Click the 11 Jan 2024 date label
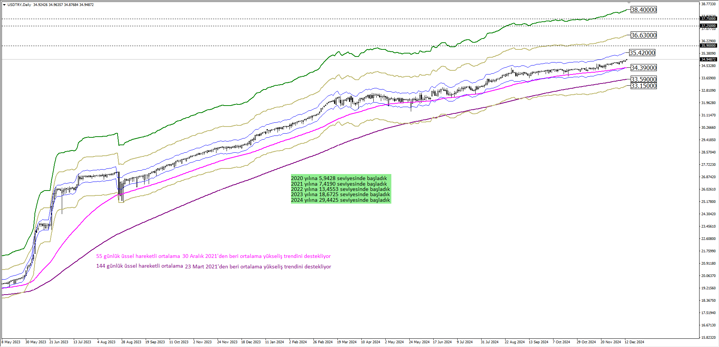The height and width of the screenshot is (347, 719). click(x=274, y=342)
